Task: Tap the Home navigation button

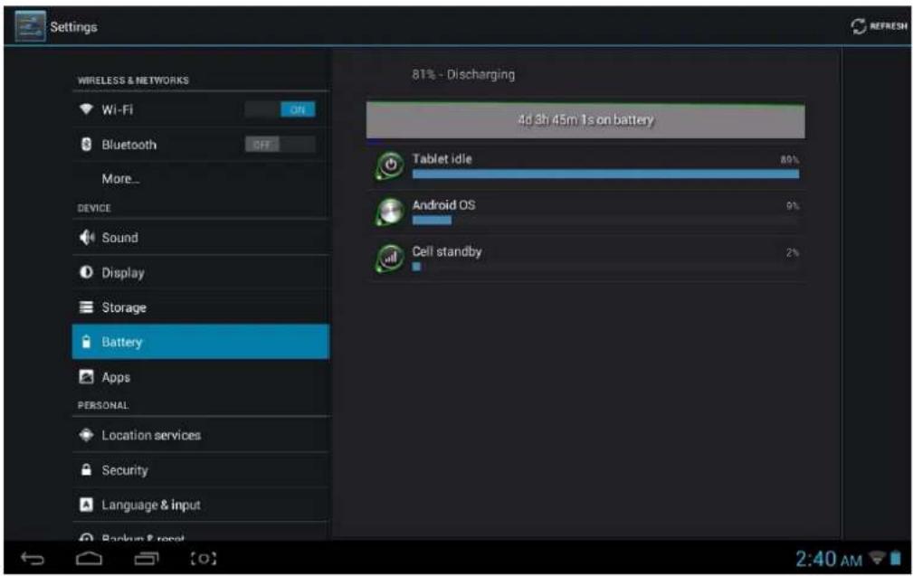Action: coord(89,559)
